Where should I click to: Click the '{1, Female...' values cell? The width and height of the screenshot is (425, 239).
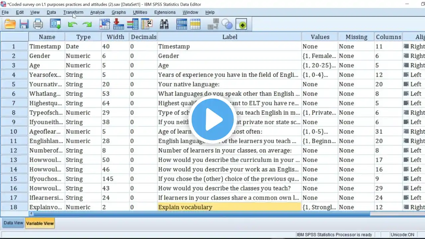320,56
